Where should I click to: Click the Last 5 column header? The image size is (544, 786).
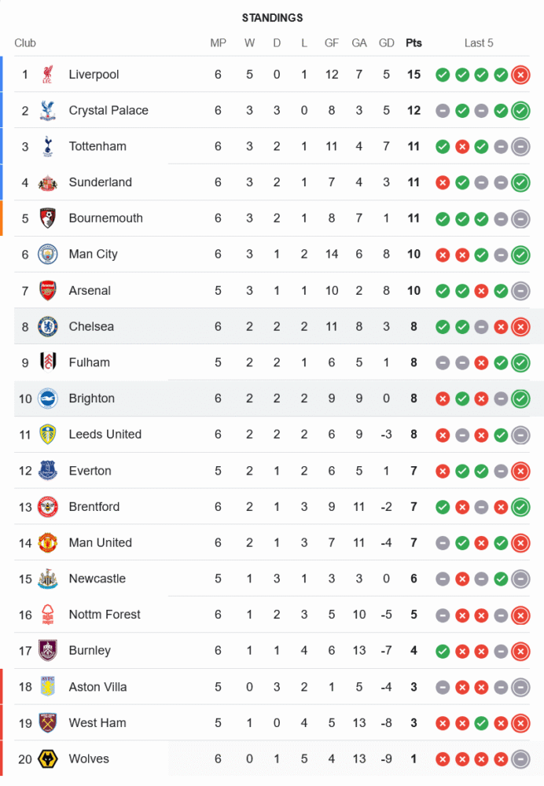pyautogui.click(x=479, y=43)
